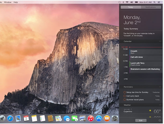This screenshot has height=124, width=164.
Task: Click the Weather widget header handle
Action: click(160, 105)
